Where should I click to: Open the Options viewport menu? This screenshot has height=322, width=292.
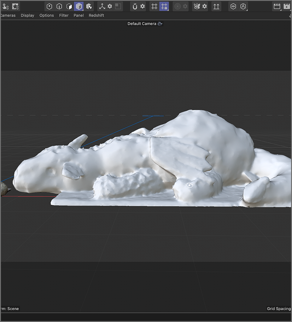[47, 15]
